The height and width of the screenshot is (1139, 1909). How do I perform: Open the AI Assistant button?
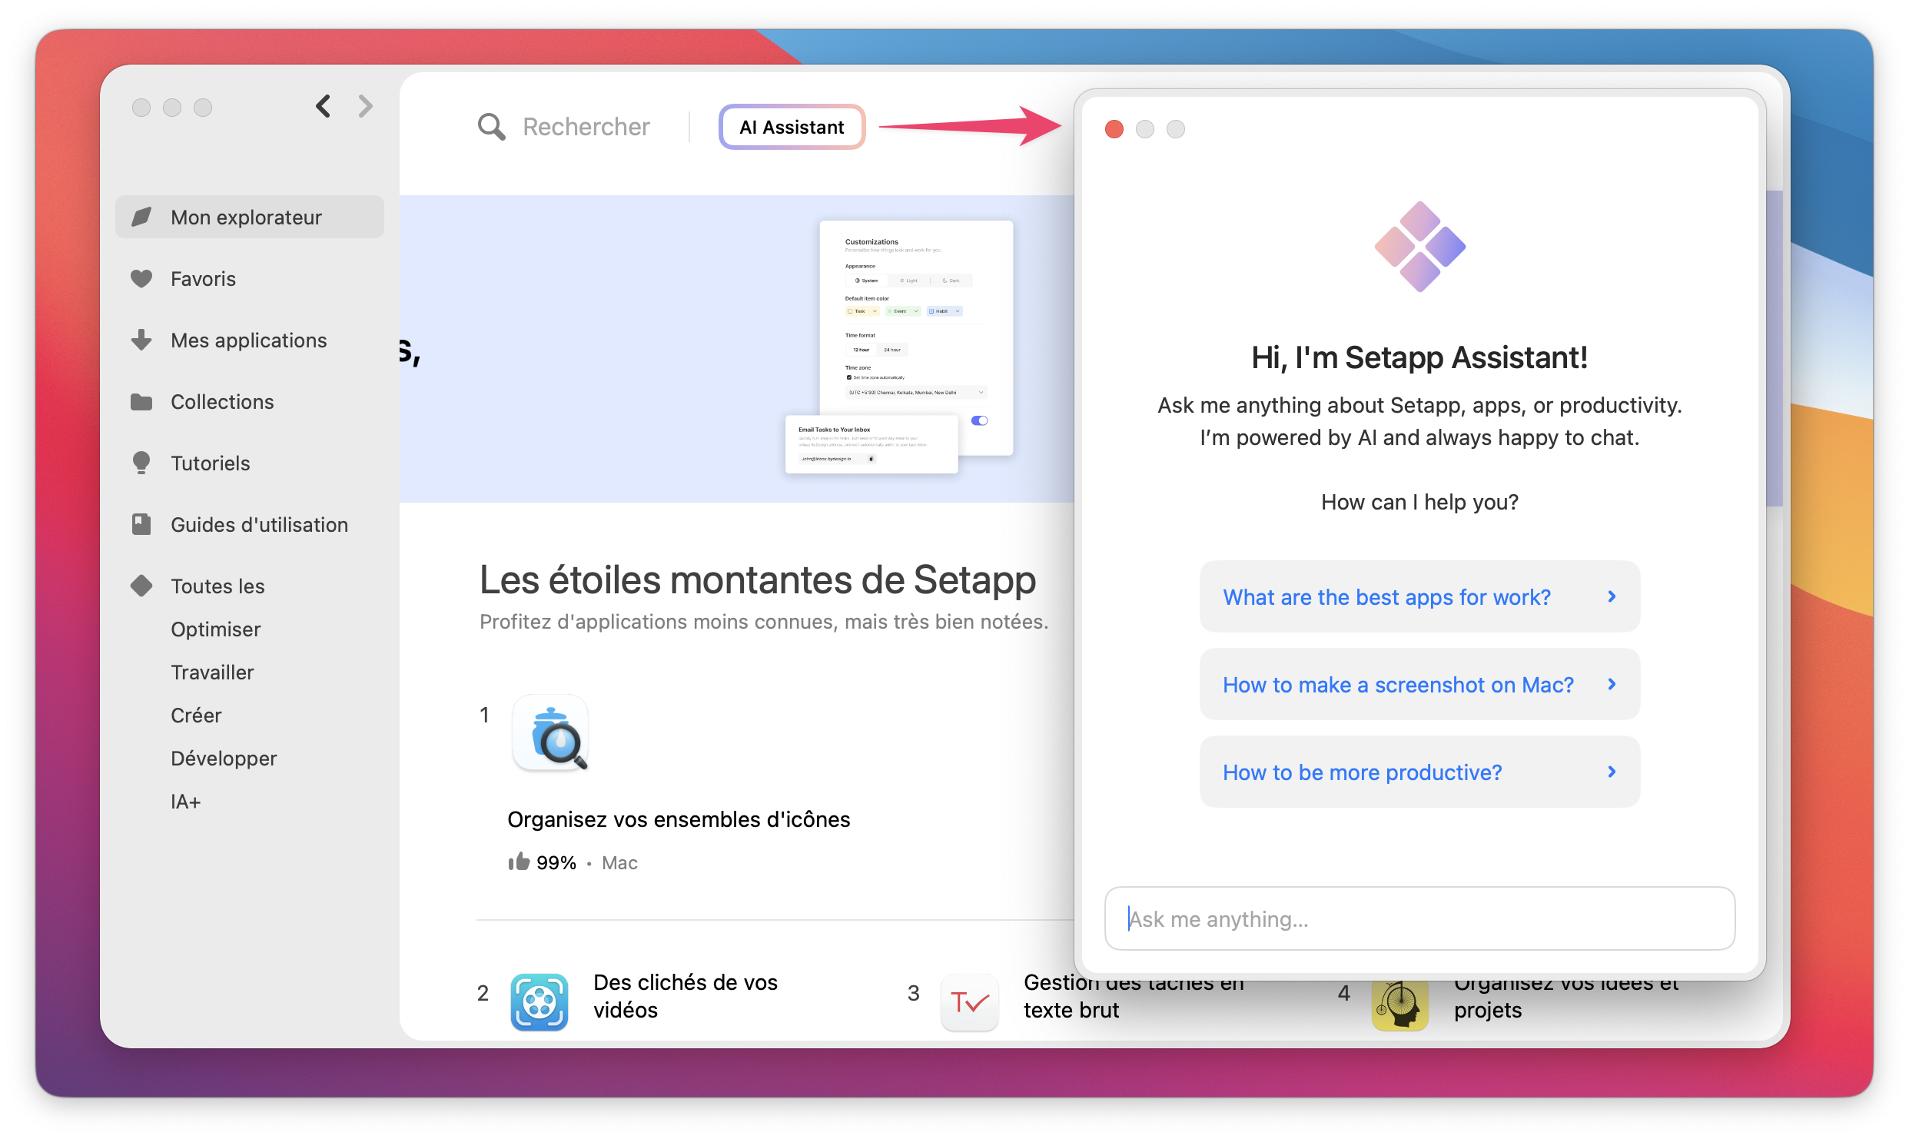(792, 127)
